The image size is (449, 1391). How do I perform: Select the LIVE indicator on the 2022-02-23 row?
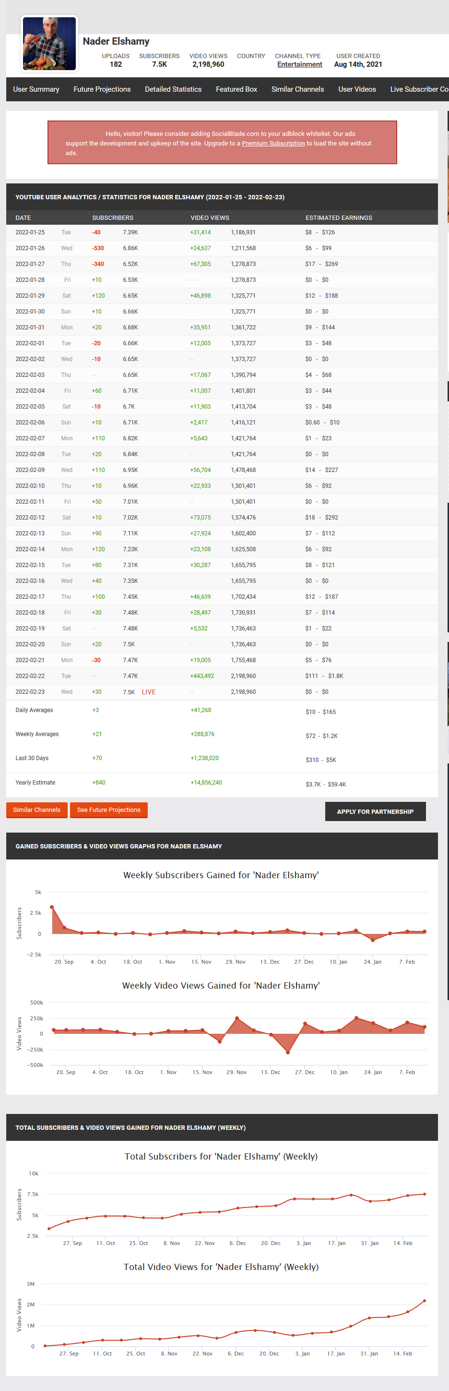point(148,692)
